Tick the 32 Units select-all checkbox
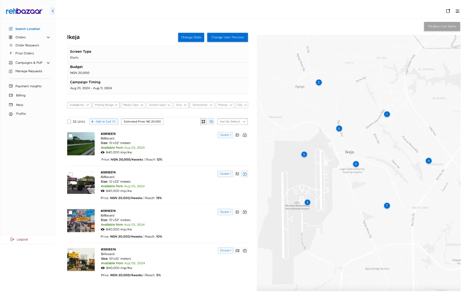 coord(69,122)
